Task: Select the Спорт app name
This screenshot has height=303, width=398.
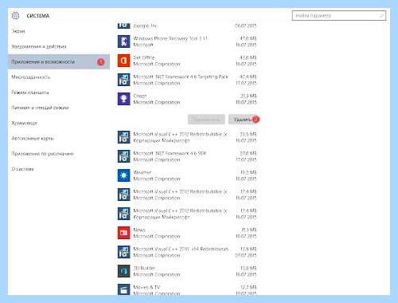Action: (140, 96)
